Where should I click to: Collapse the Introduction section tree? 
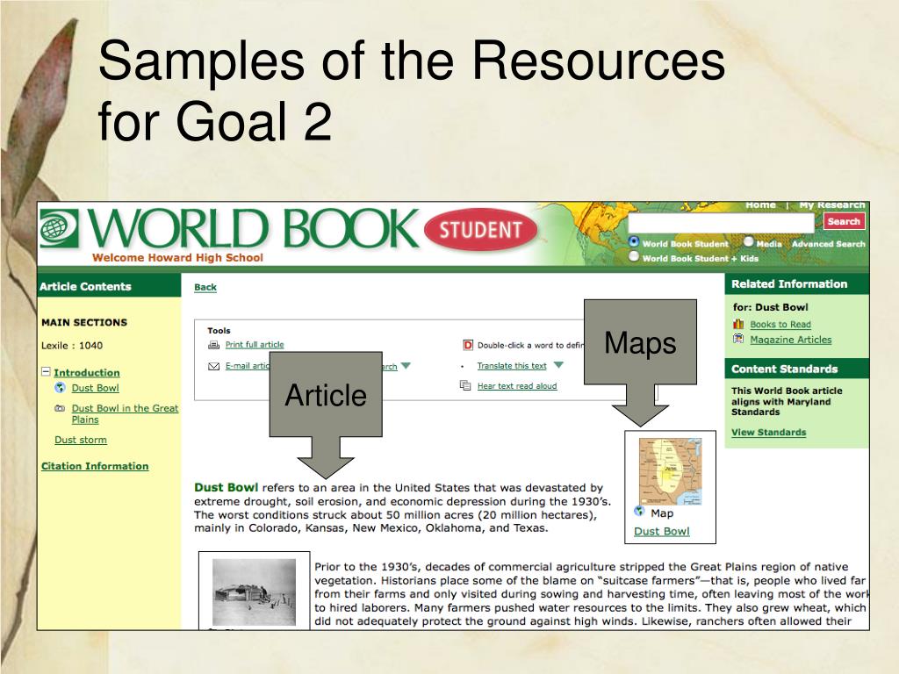(x=46, y=371)
